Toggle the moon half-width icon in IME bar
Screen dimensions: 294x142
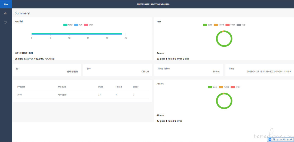(x=277, y=139)
